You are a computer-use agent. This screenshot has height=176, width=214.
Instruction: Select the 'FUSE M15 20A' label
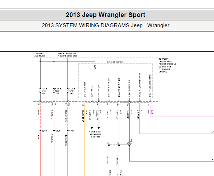[x=72, y=91]
